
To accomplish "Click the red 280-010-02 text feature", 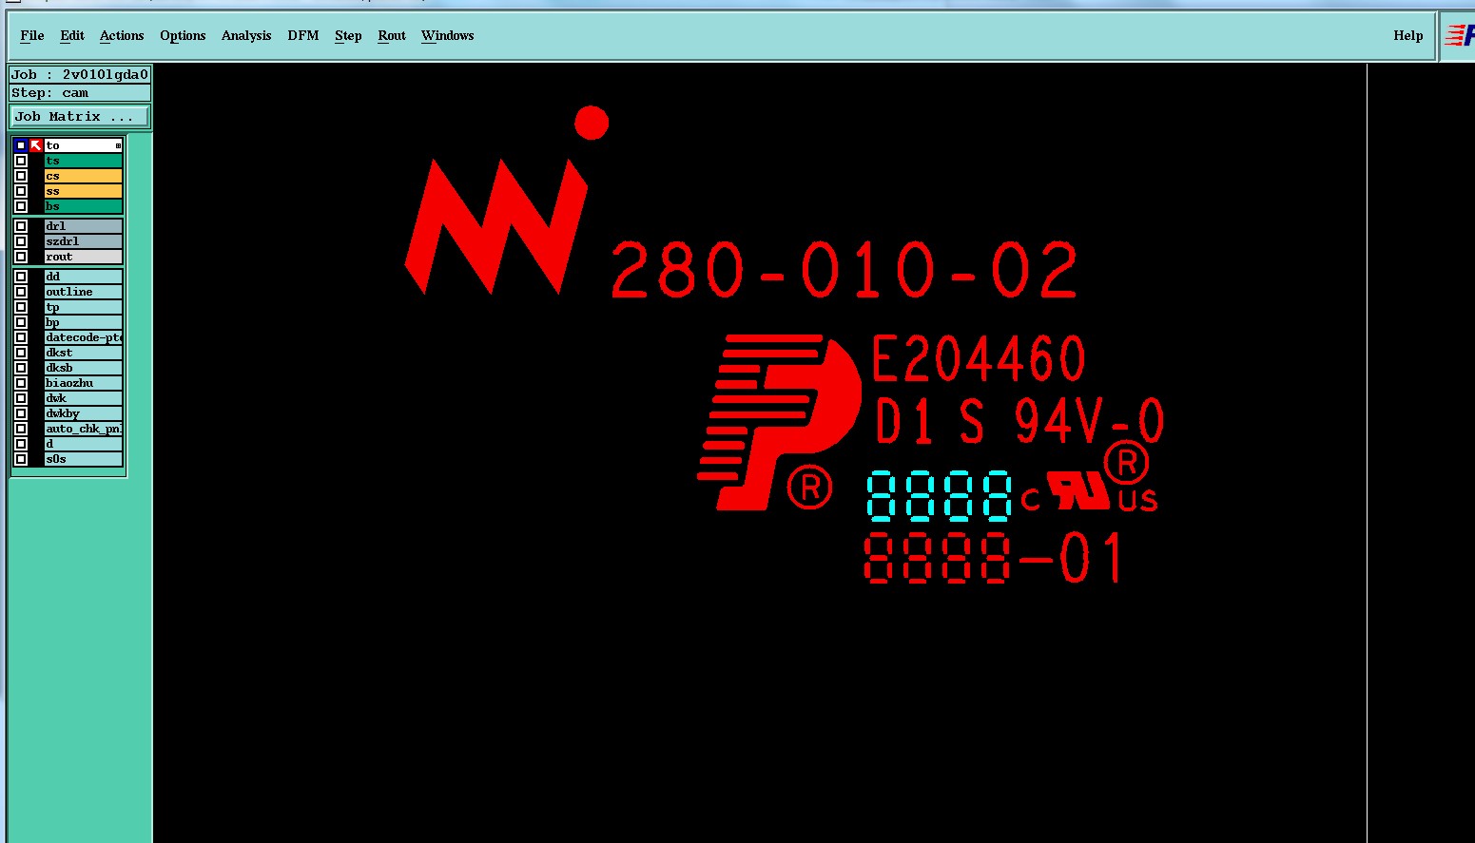I will click(x=844, y=270).
